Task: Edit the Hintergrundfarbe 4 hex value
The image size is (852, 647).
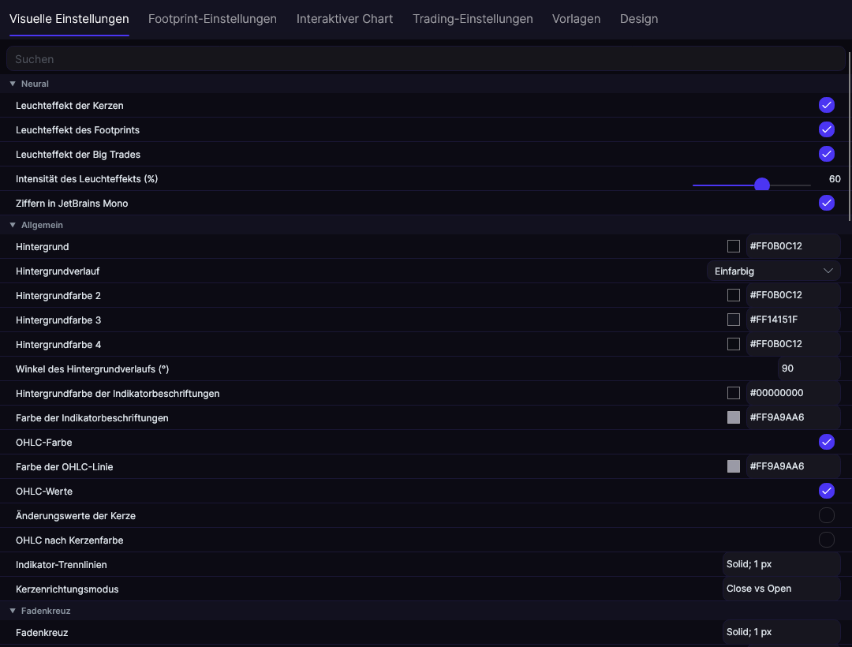Action: 793,345
